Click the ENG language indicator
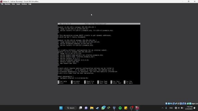The height and width of the screenshot is (111, 198). tap(171, 108)
